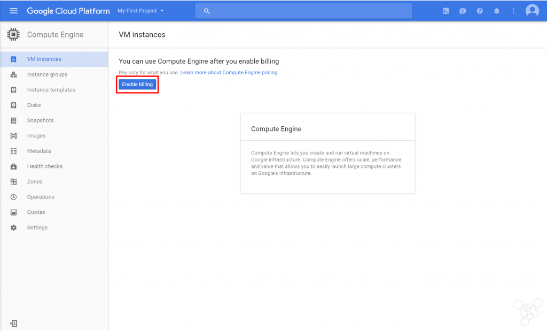
Task: Open the notifications bell
Action: [x=497, y=11]
